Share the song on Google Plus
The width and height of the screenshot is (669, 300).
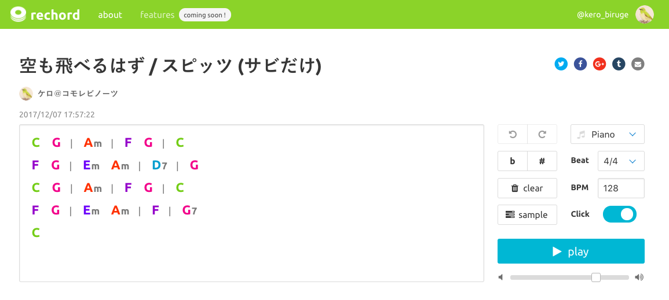[599, 64]
